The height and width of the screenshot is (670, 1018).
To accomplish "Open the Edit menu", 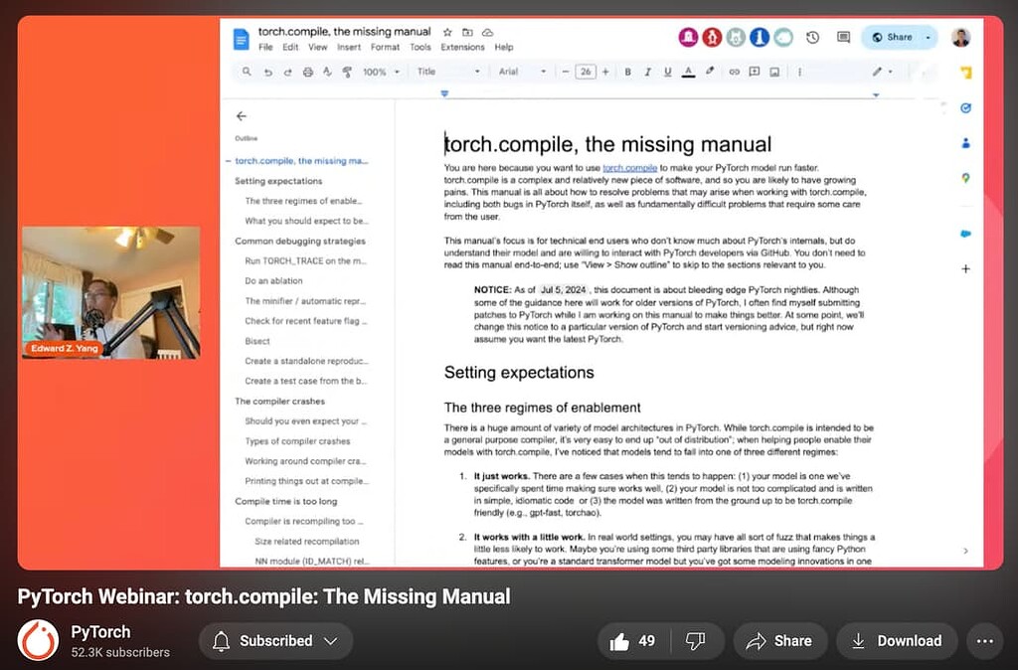I will click(x=290, y=48).
